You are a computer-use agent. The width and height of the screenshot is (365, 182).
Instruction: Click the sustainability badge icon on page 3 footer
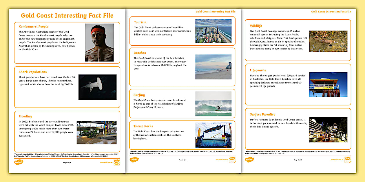(x=348, y=159)
